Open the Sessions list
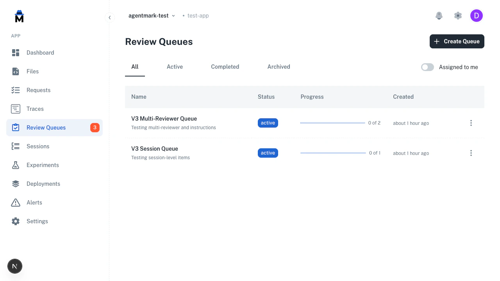 pos(38,146)
